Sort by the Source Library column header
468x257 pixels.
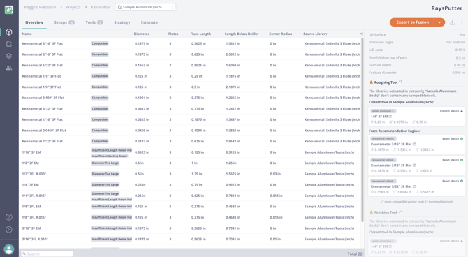coord(315,34)
